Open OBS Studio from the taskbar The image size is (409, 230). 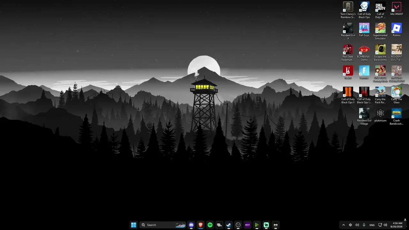pos(238,225)
